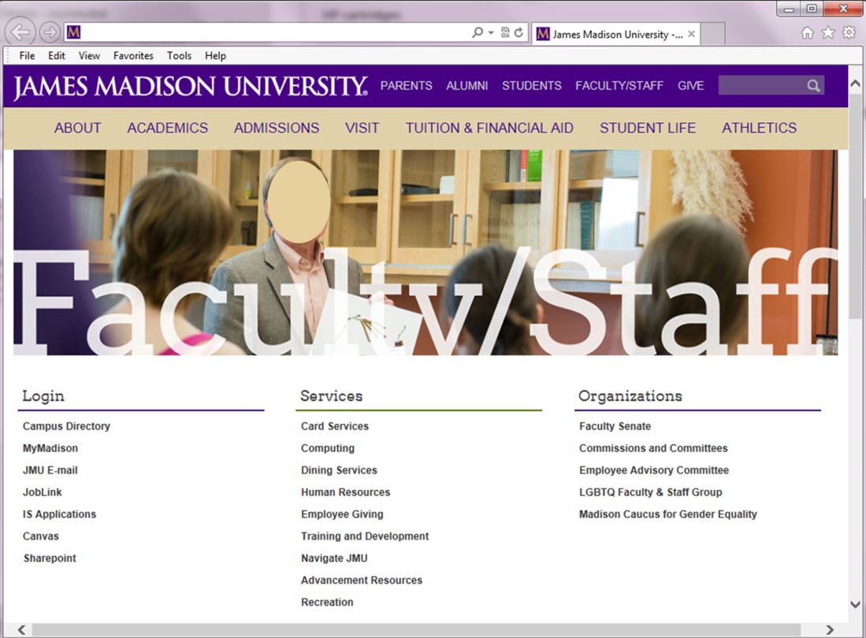
Task: Click the horizontal scrollbar left arrow
Action: pyautogui.click(x=21, y=629)
